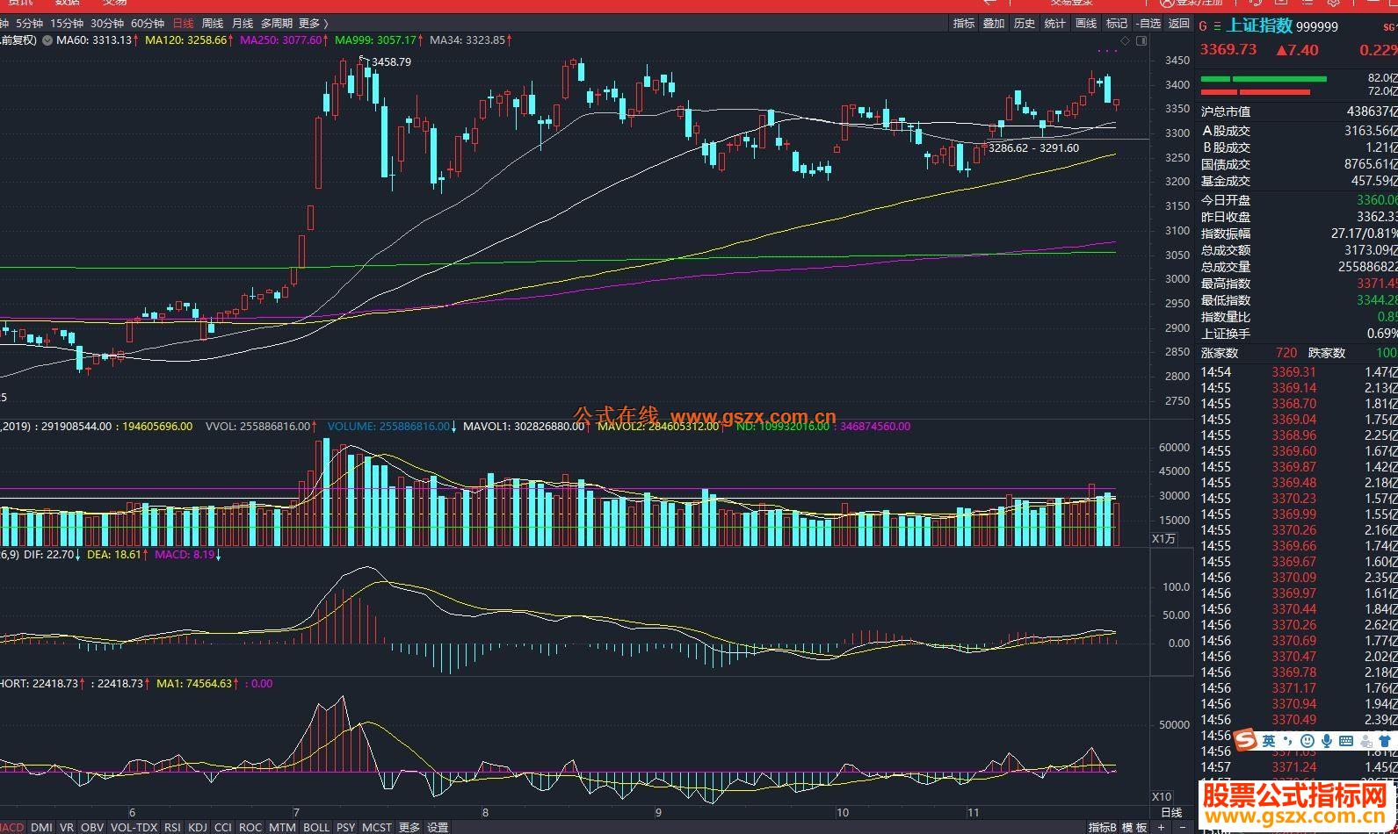The width and height of the screenshot is (1398, 834).
Task: Click the 指标 toolbar button
Action: pyautogui.click(x=964, y=24)
